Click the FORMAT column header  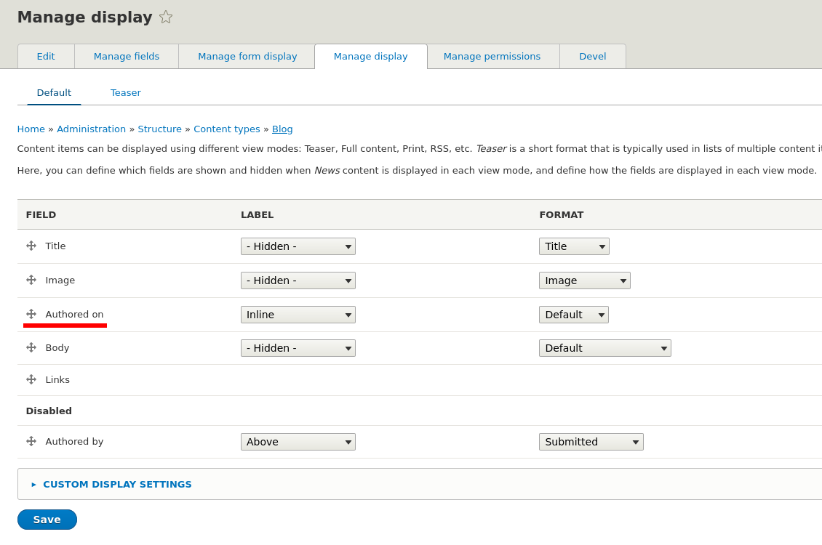562,214
